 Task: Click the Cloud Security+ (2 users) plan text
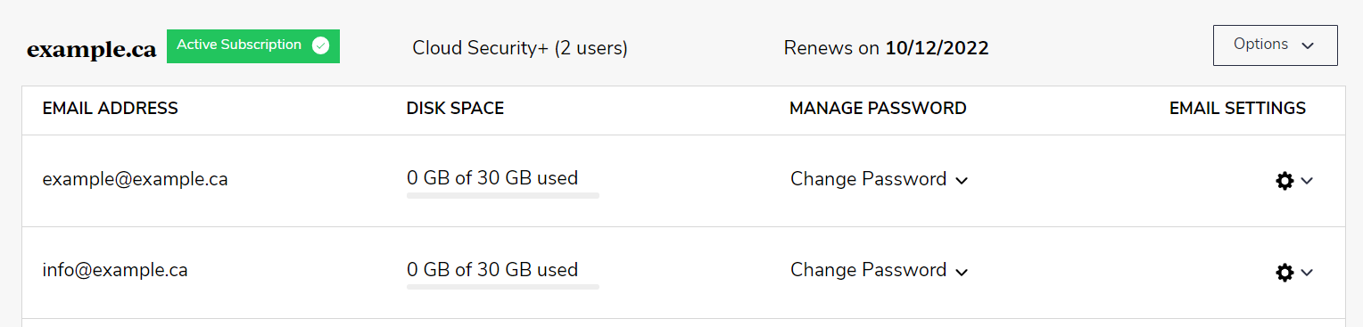tap(520, 48)
